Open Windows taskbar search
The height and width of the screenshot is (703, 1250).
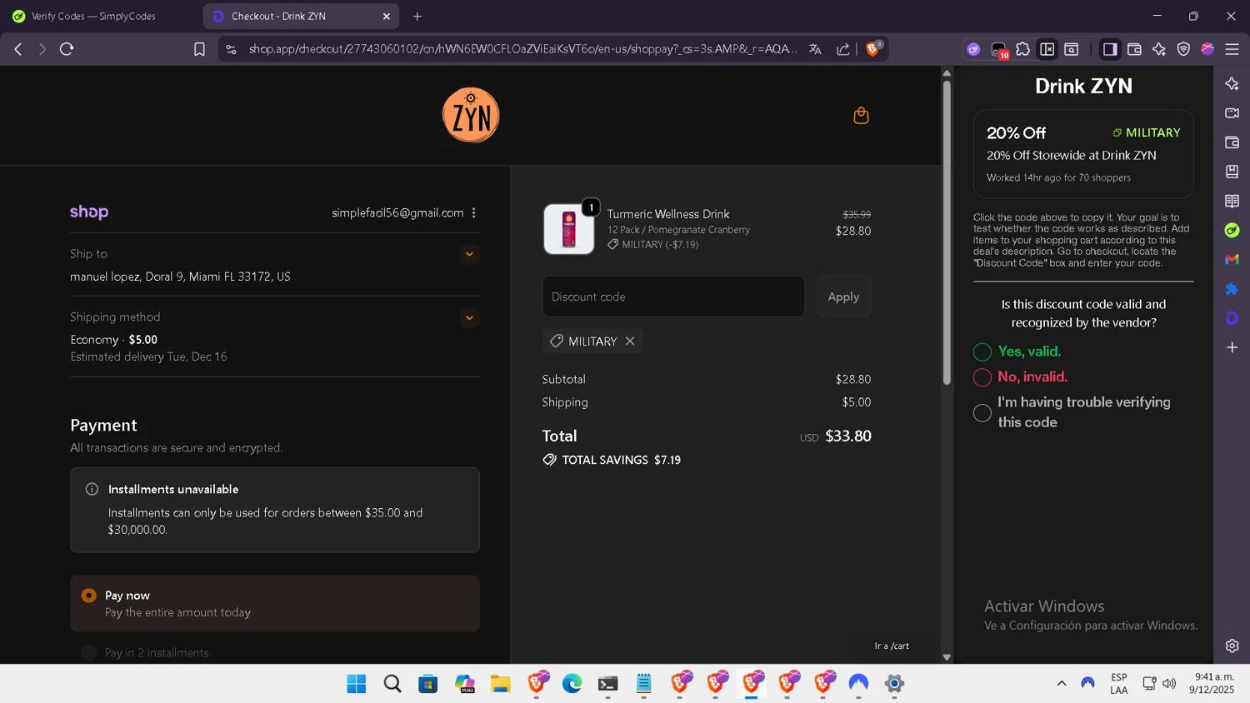pyautogui.click(x=392, y=684)
